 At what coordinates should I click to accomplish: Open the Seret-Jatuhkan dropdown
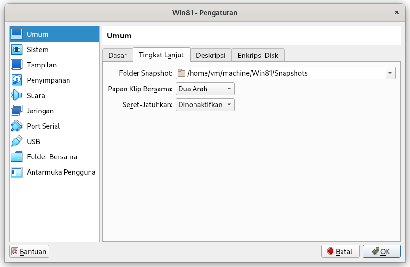click(205, 105)
